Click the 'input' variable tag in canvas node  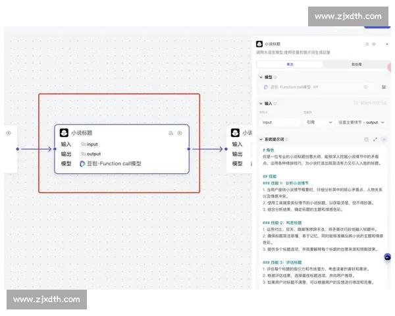(x=89, y=144)
